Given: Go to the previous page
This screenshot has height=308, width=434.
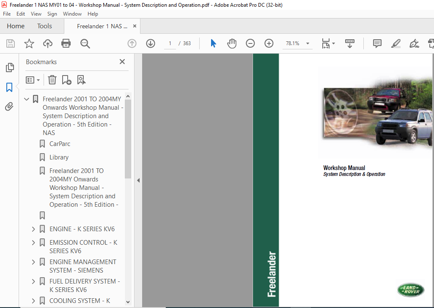Looking at the screenshot, I should tap(132, 43).
